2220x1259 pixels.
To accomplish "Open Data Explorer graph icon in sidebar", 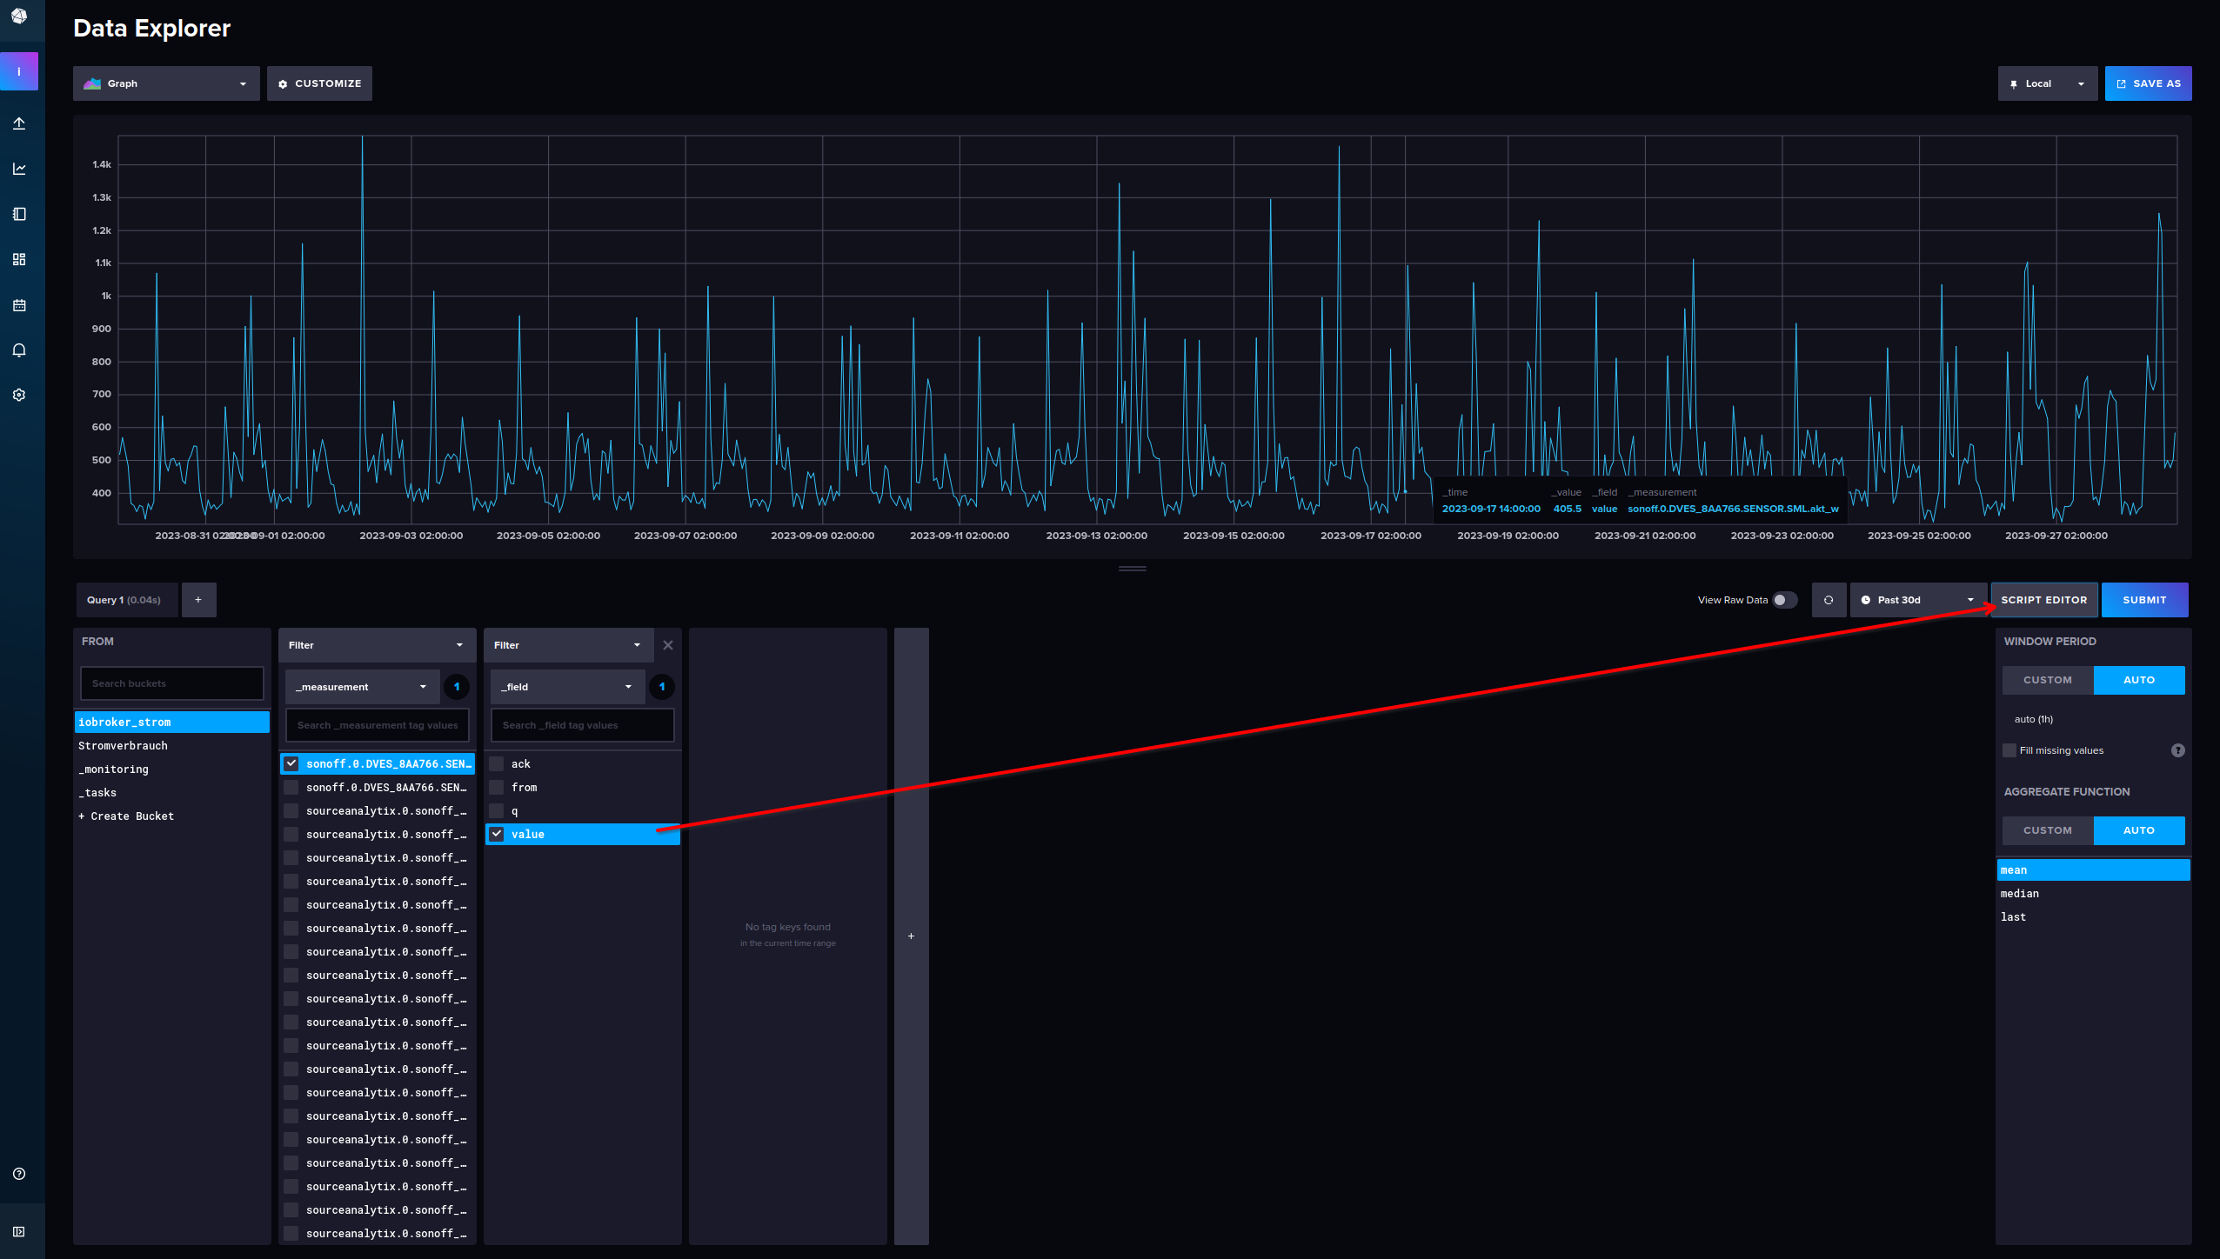I will click(19, 169).
